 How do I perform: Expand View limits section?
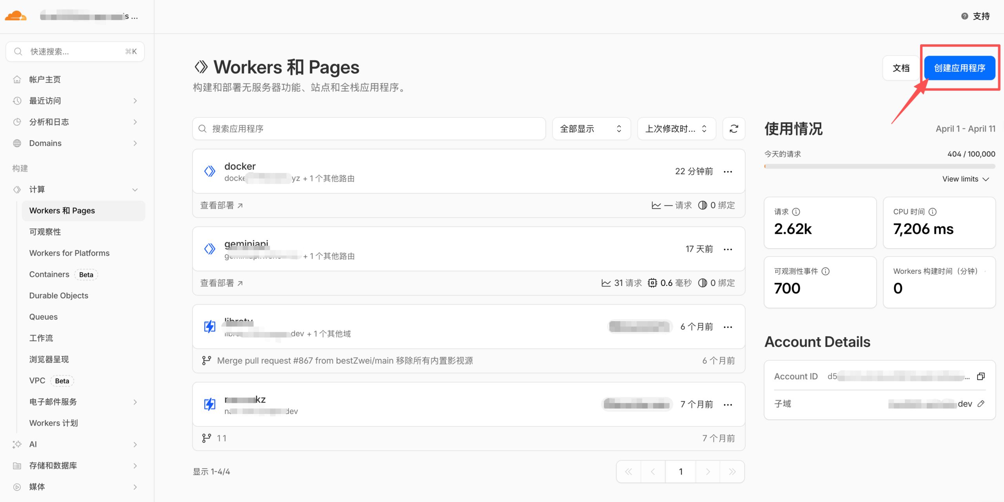click(966, 179)
